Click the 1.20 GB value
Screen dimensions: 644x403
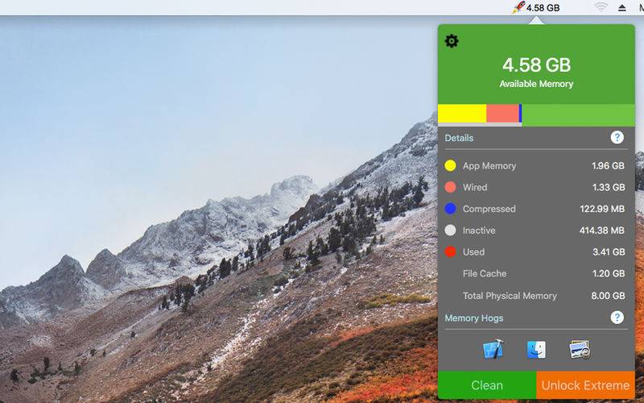coord(609,273)
